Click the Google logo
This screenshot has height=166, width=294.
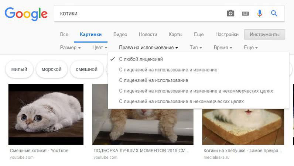coord(26,14)
